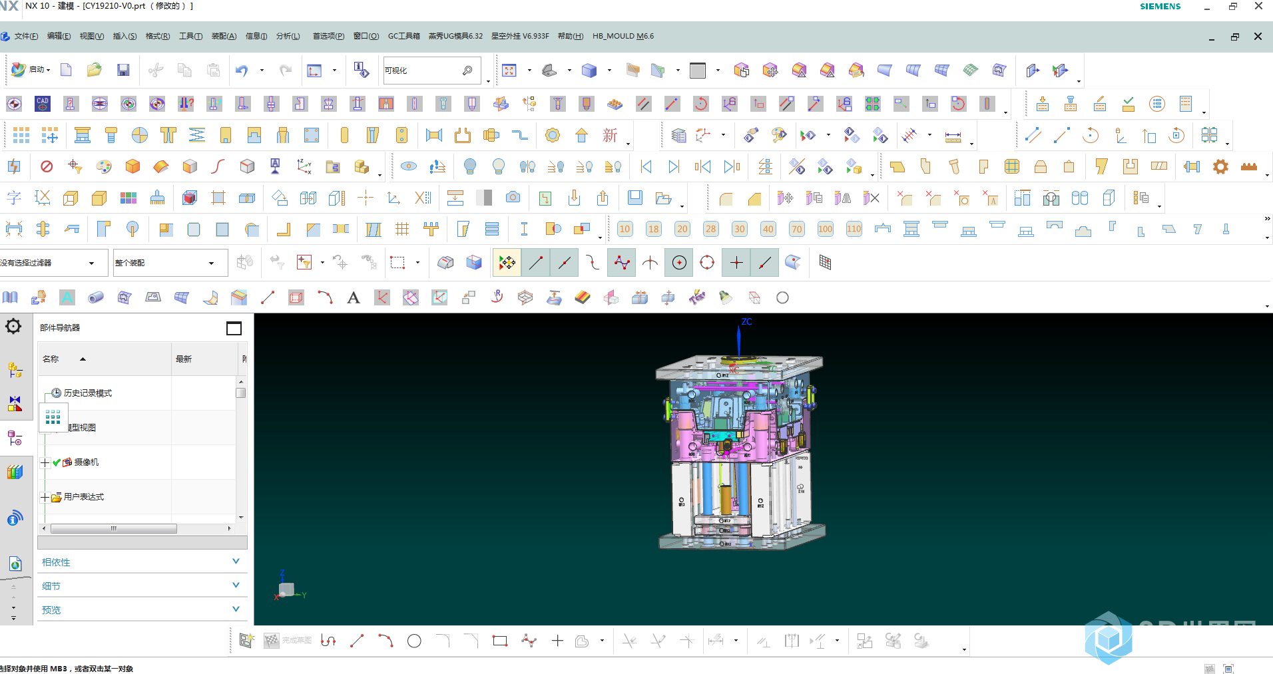1273x674 pixels.
Task: Expand the 用户表达式 tree node
Action: click(45, 497)
